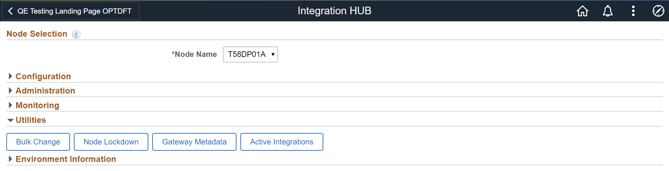Click the Node Selection help icon
The height and width of the screenshot is (171, 669).
pyautogui.click(x=76, y=35)
